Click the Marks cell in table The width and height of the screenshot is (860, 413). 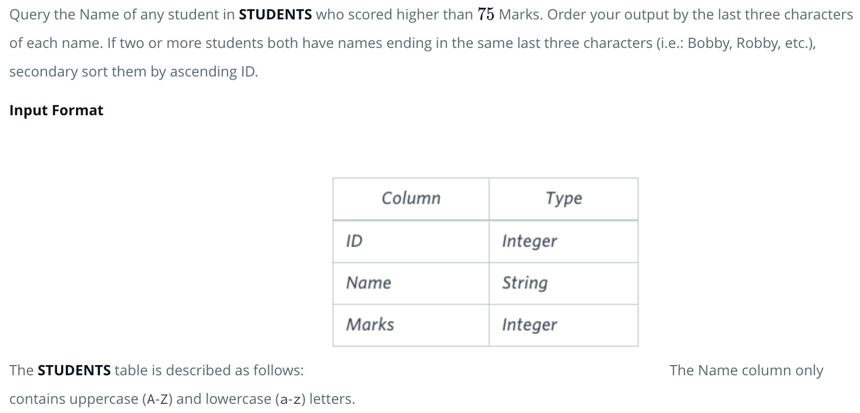[x=411, y=325]
